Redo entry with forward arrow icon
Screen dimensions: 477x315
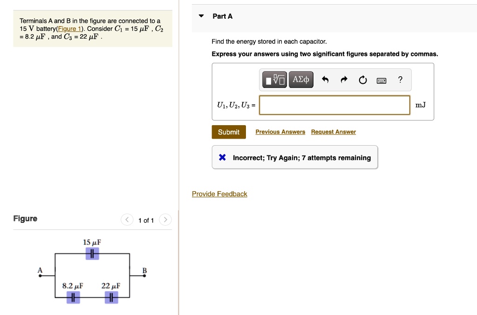point(344,80)
